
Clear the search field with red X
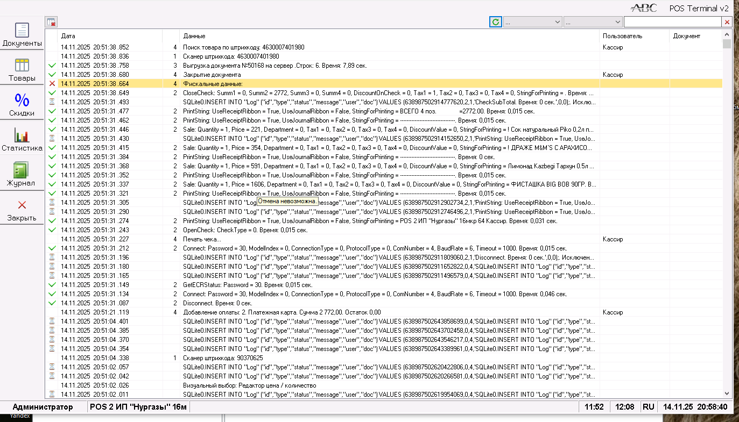pos(727,22)
